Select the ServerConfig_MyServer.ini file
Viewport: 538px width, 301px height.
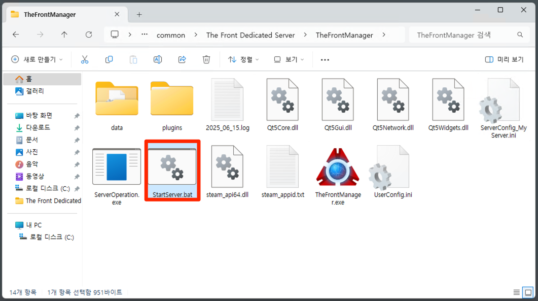504,108
